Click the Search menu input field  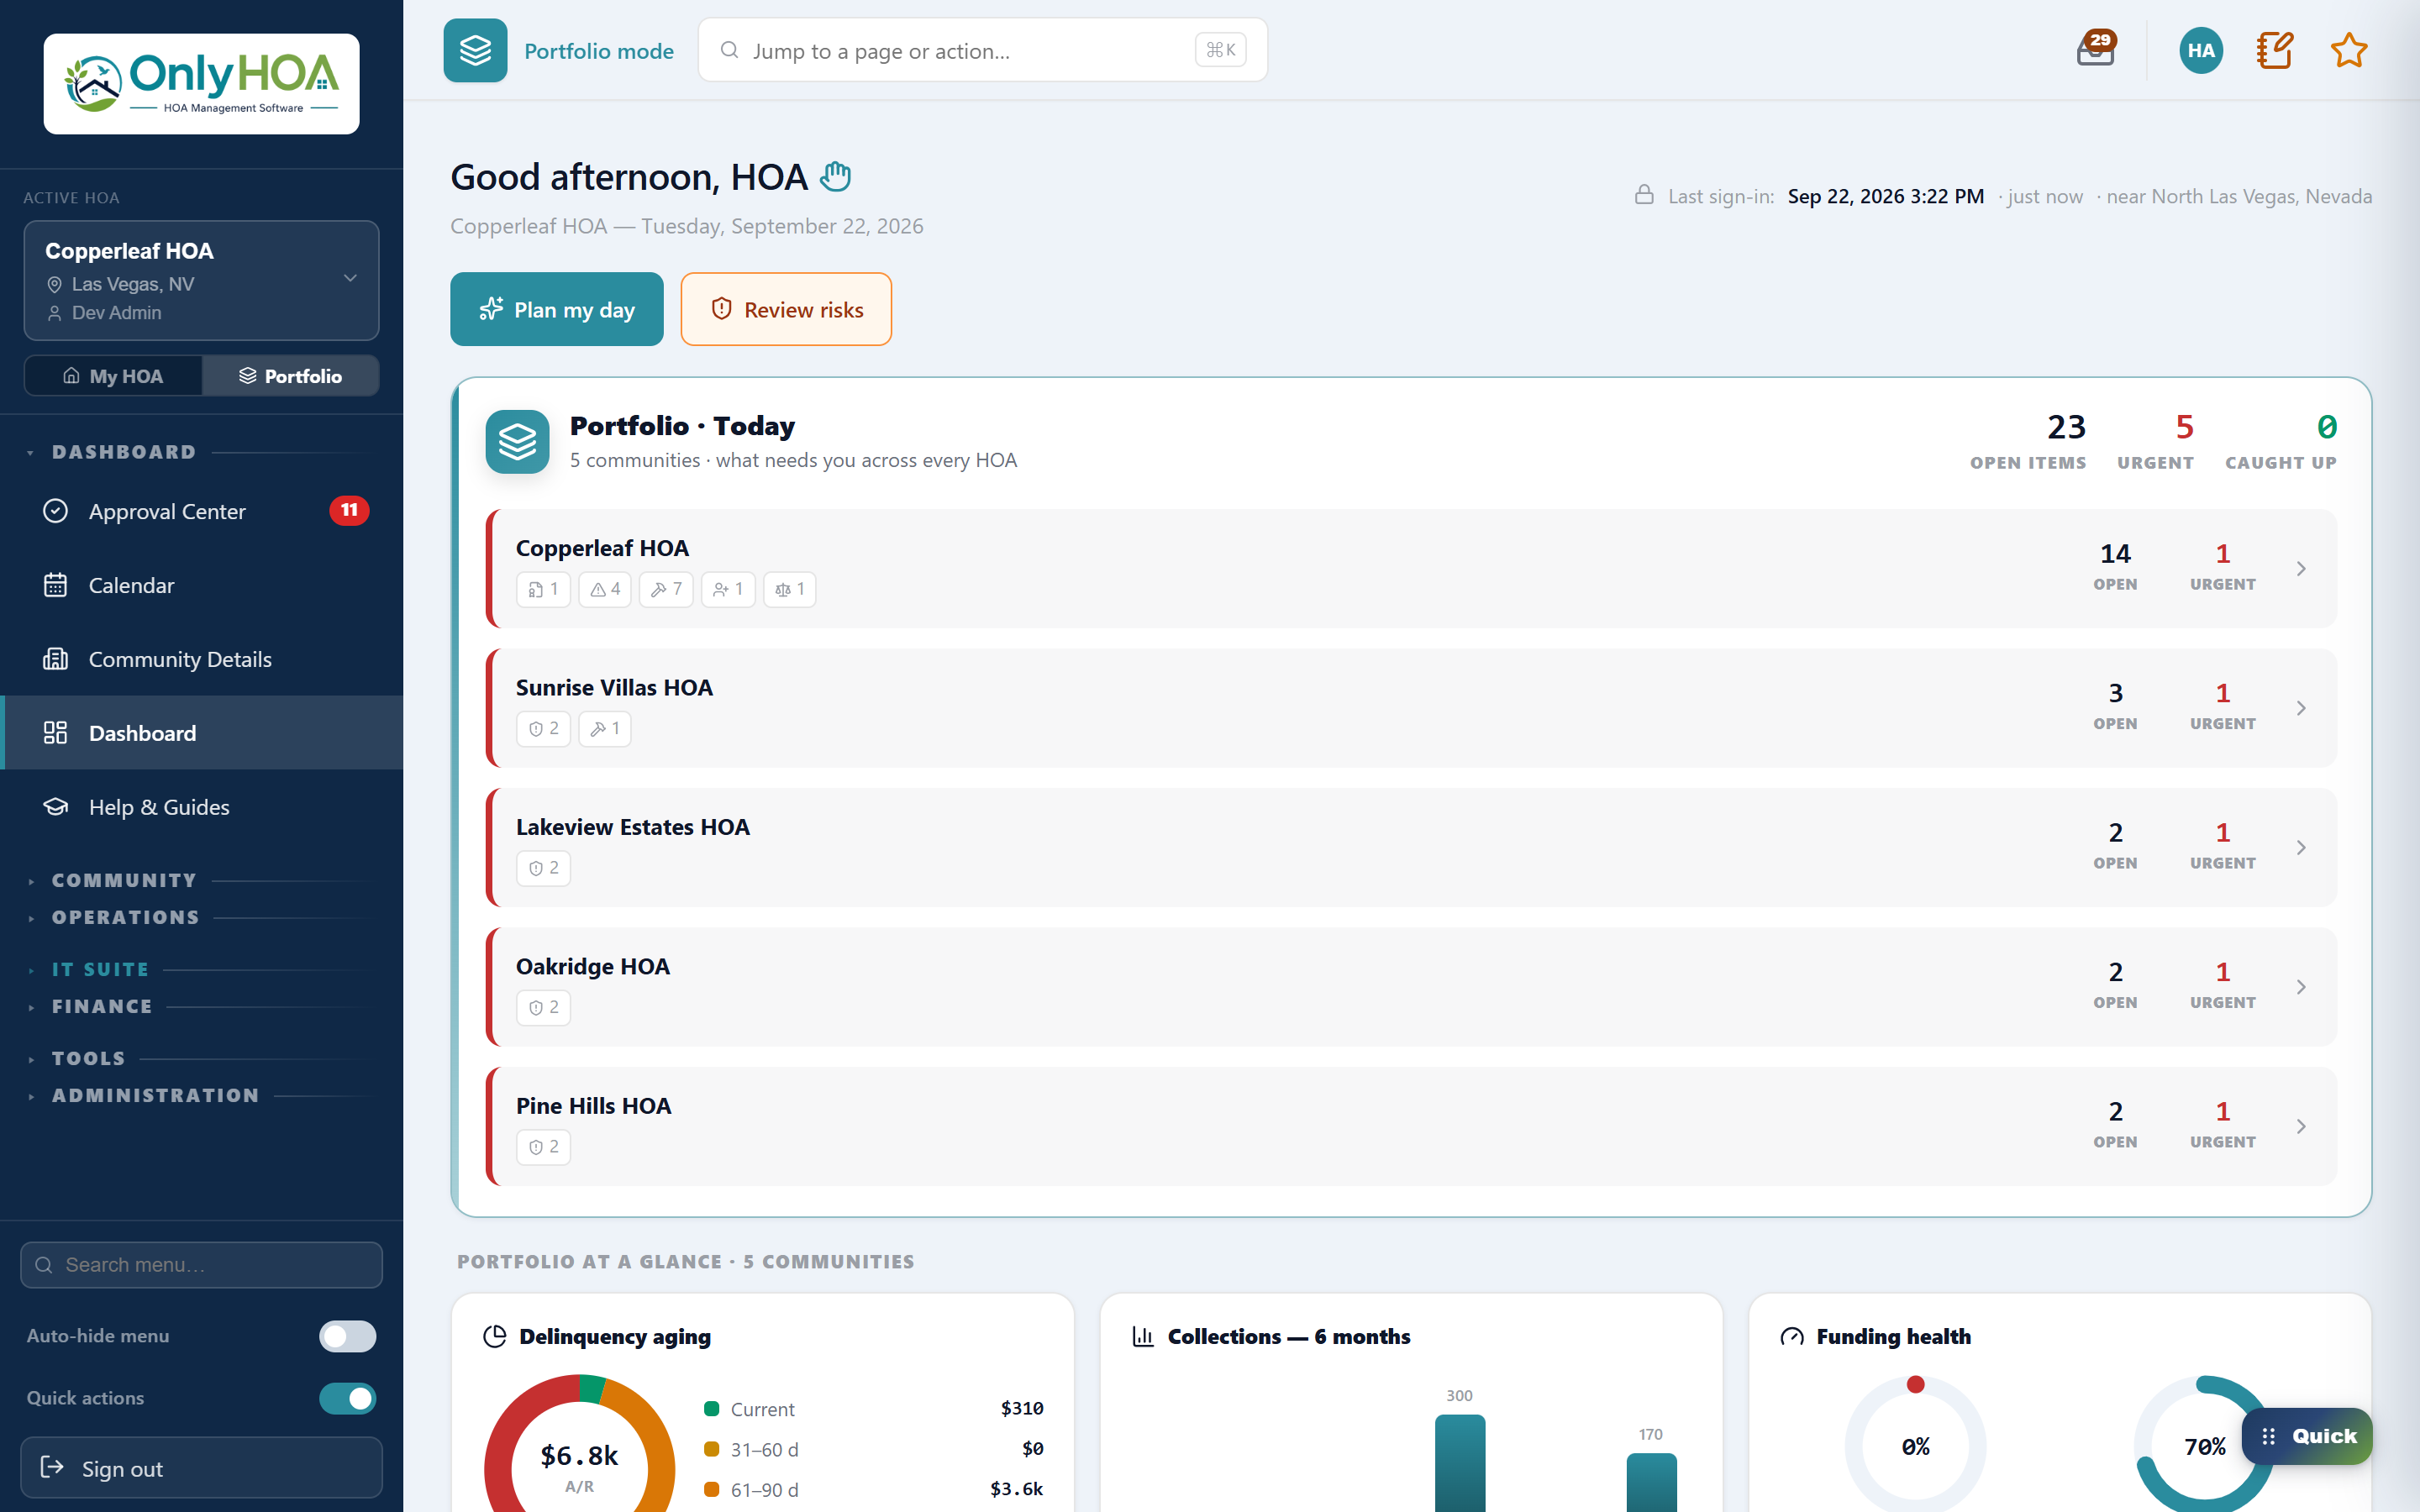click(x=201, y=1265)
